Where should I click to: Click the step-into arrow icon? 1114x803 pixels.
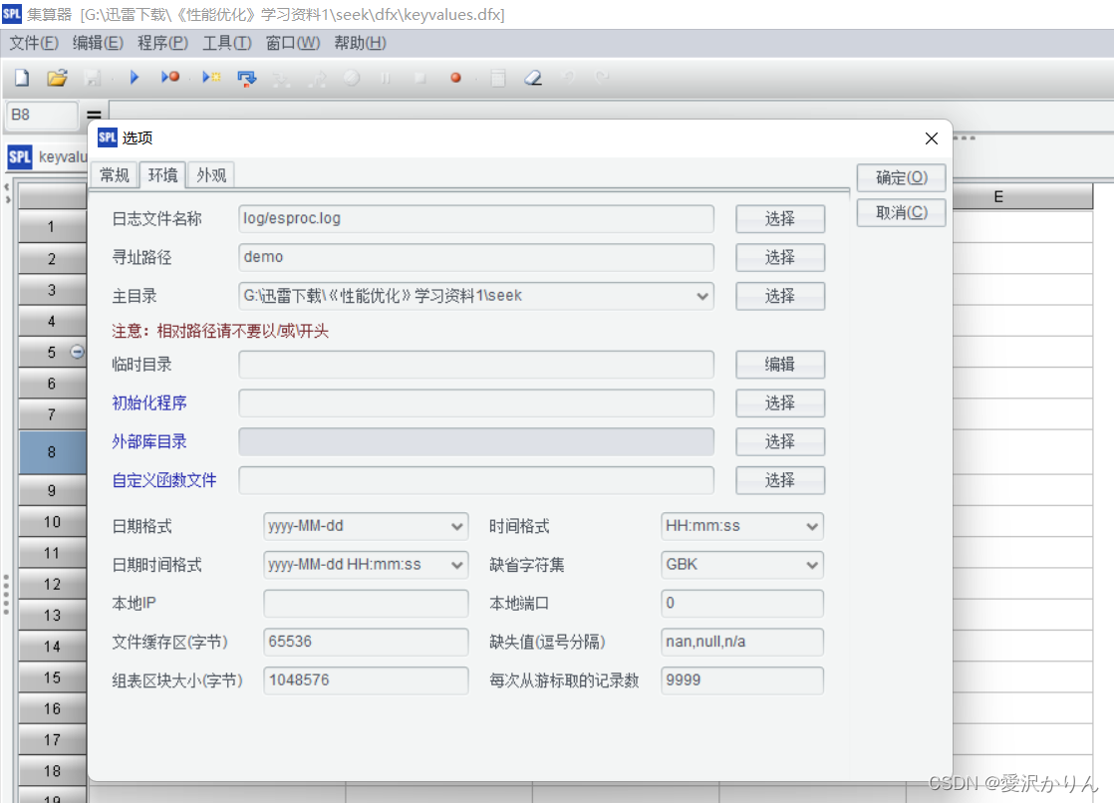coord(281,78)
